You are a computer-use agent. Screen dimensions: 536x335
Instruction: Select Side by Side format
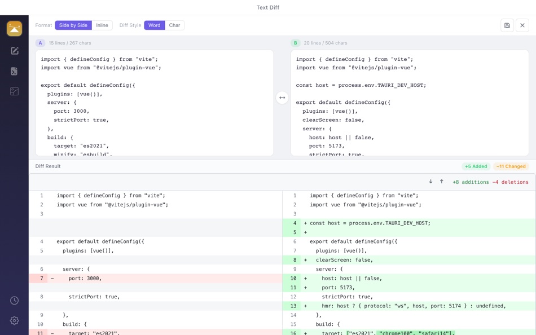point(73,25)
